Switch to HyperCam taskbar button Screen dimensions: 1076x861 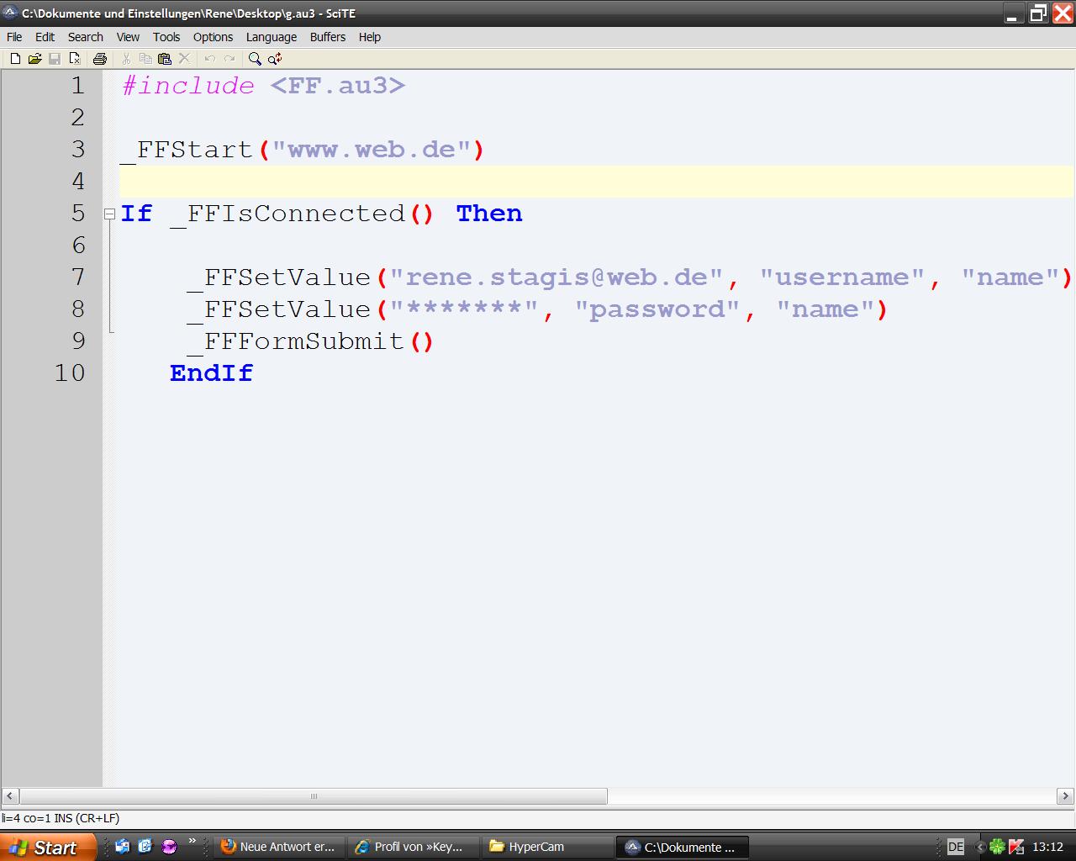[546, 847]
